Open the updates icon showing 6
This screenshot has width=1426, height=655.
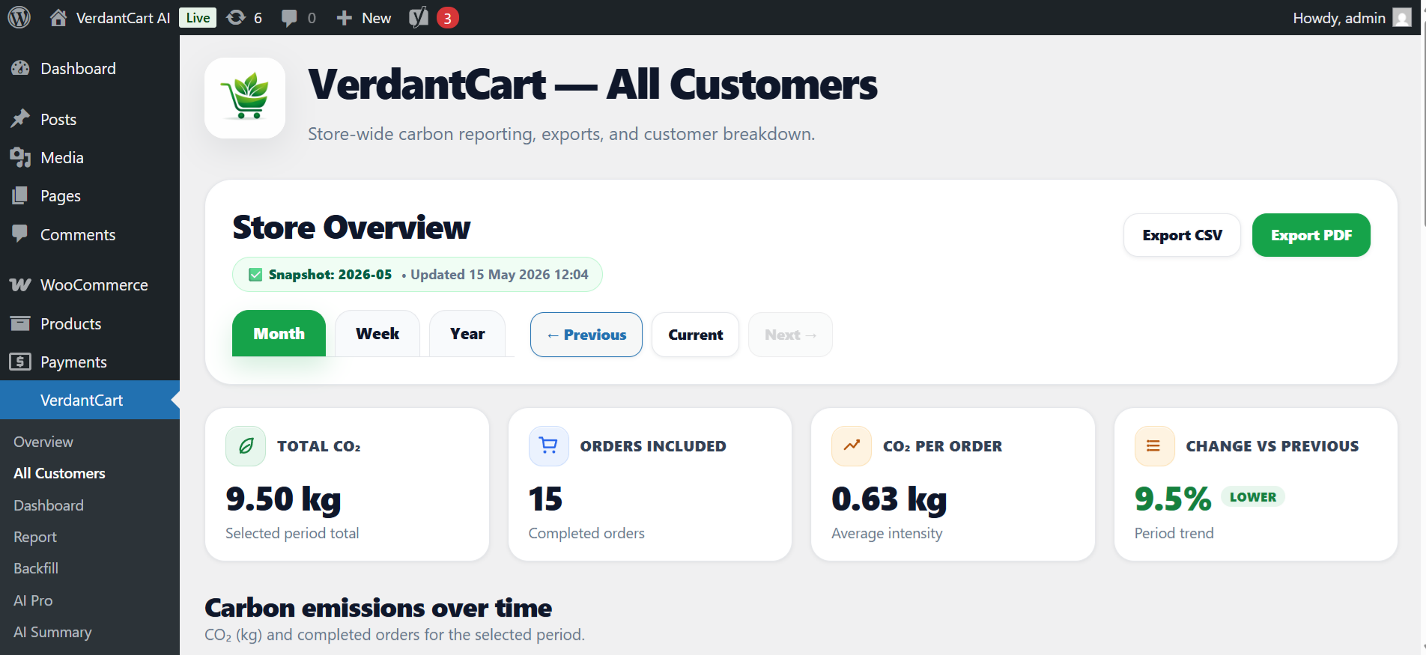236,18
